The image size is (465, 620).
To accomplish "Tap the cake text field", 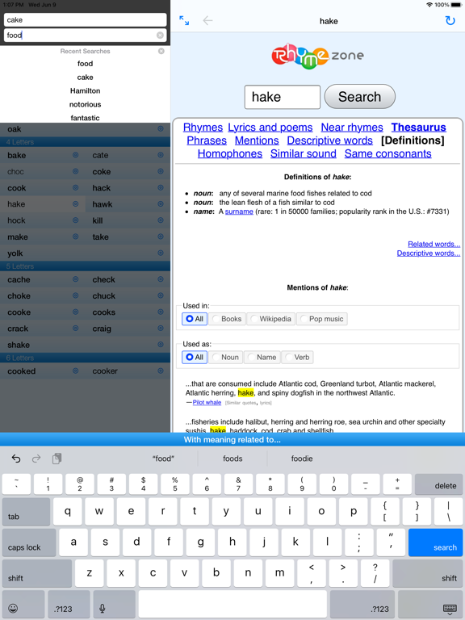I will (x=85, y=19).
